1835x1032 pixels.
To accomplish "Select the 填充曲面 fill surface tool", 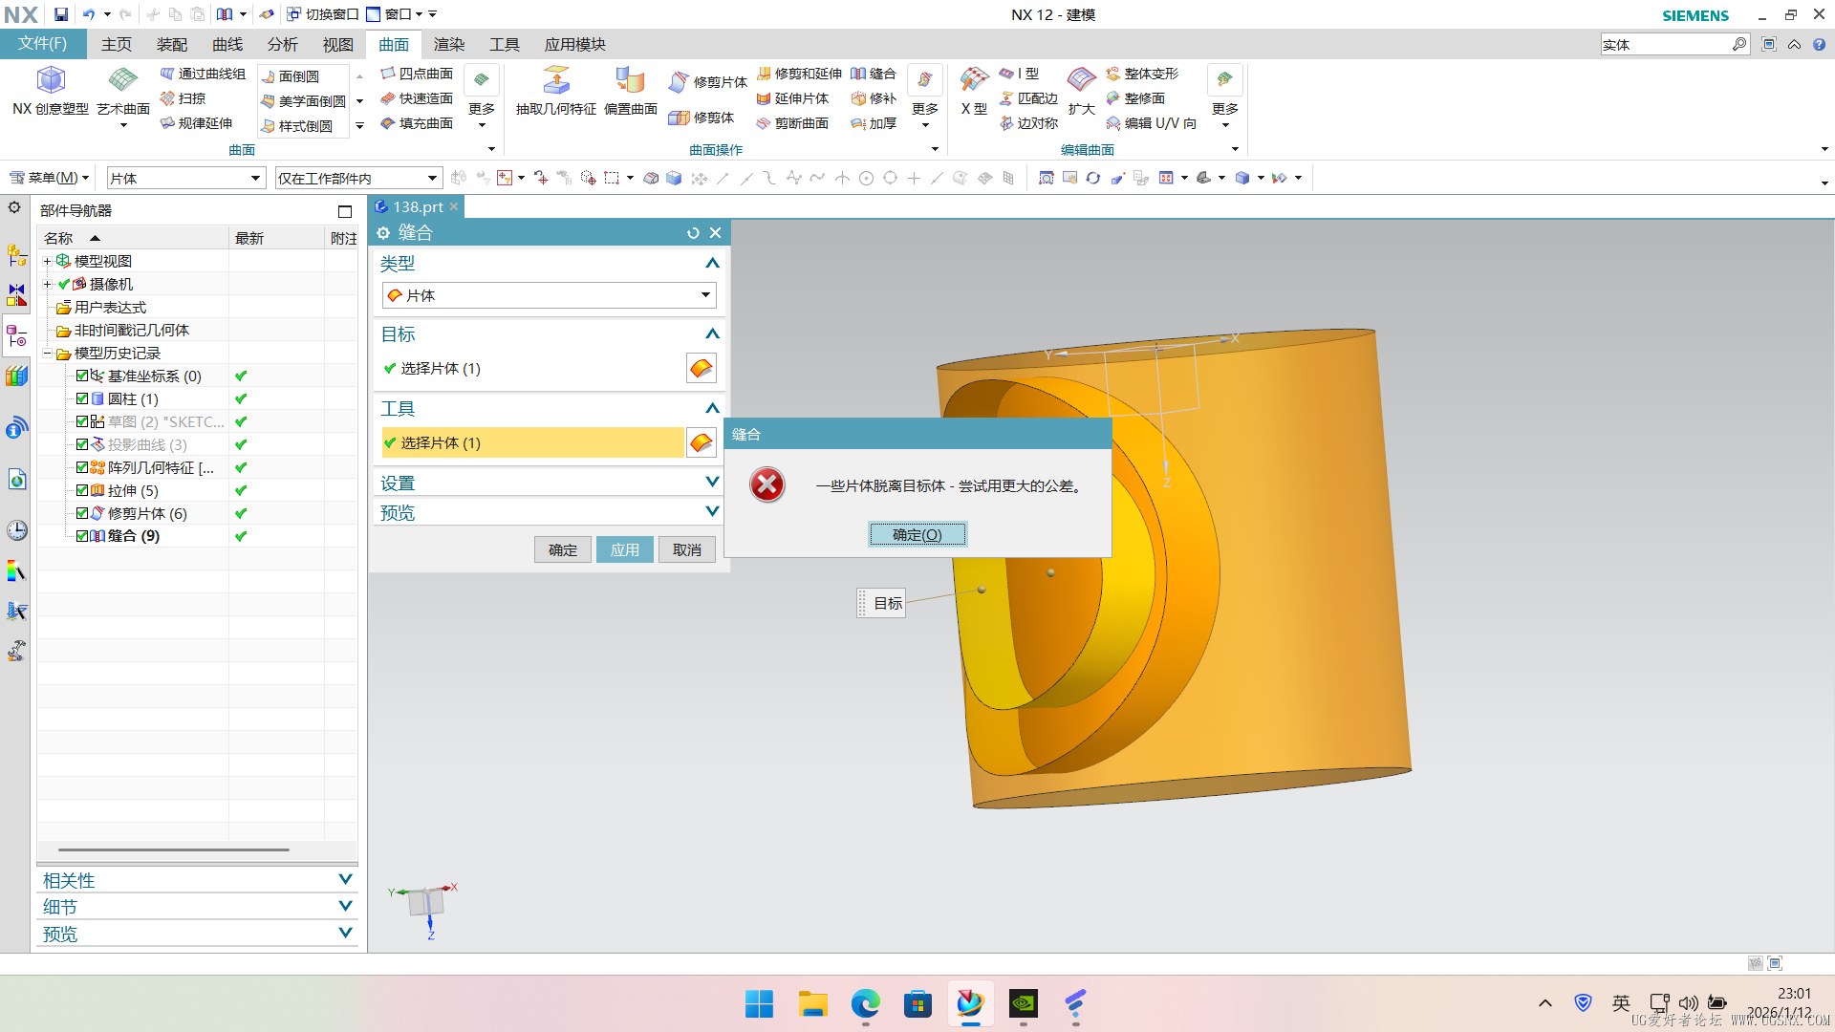I will pos(418,123).
